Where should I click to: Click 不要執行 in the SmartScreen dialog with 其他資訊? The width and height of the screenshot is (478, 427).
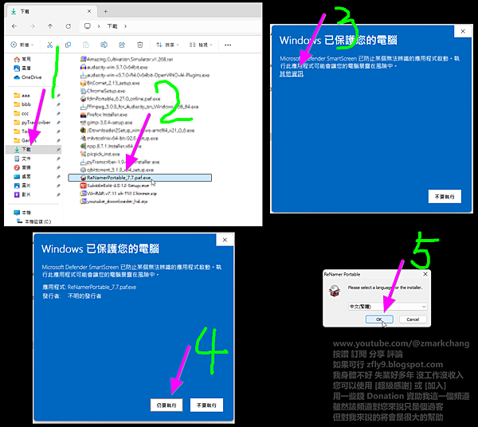[x=445, y=197]
